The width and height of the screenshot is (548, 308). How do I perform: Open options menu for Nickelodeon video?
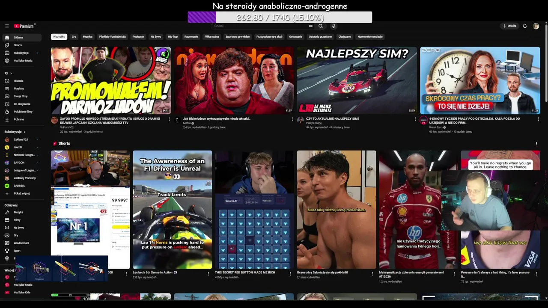pyautogui.click(x=292, y=119)
